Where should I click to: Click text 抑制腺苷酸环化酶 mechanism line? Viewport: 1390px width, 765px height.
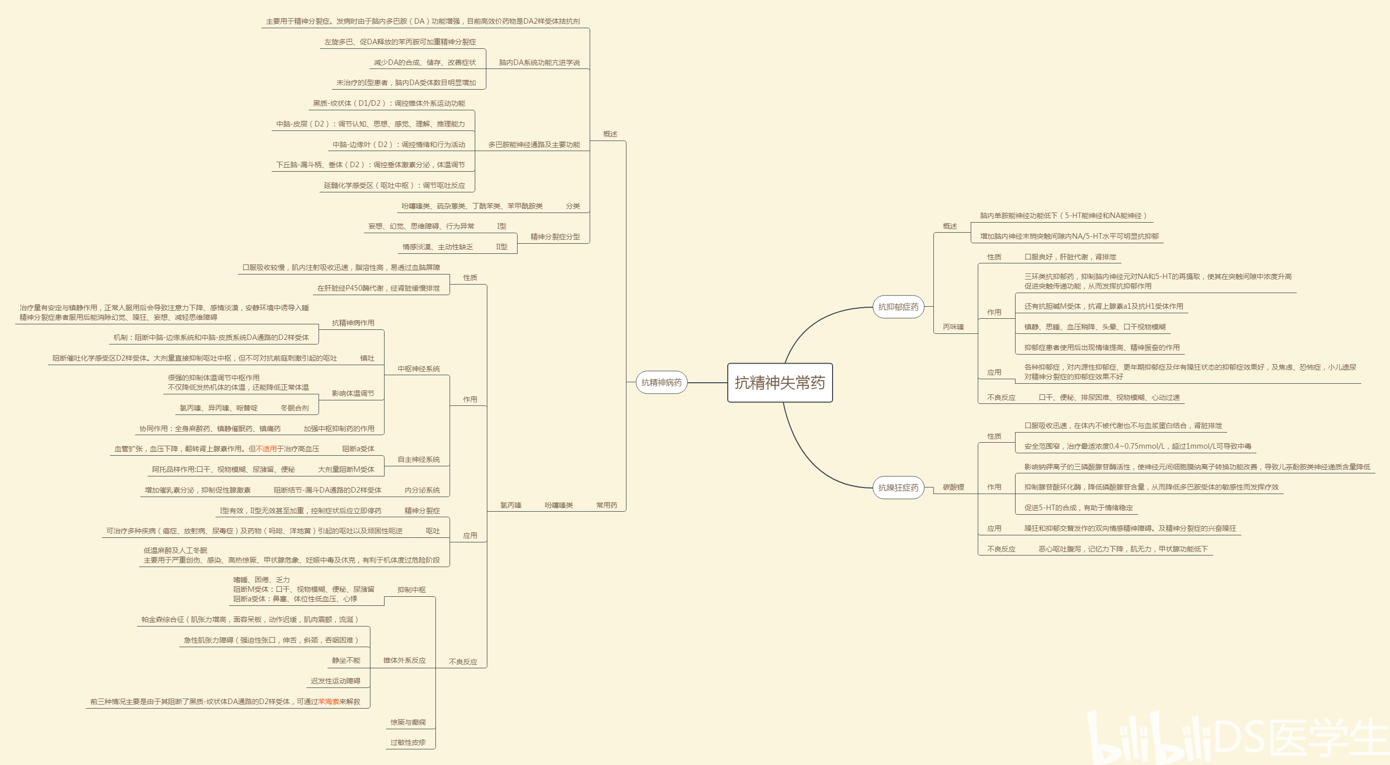coord(1152,487)
